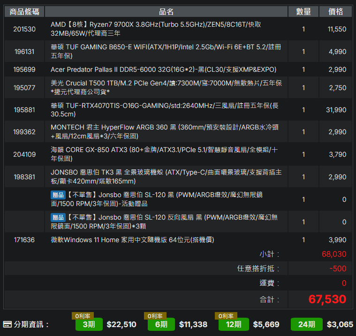Click the price 3,790
The image size is (356, 336).
338,154
